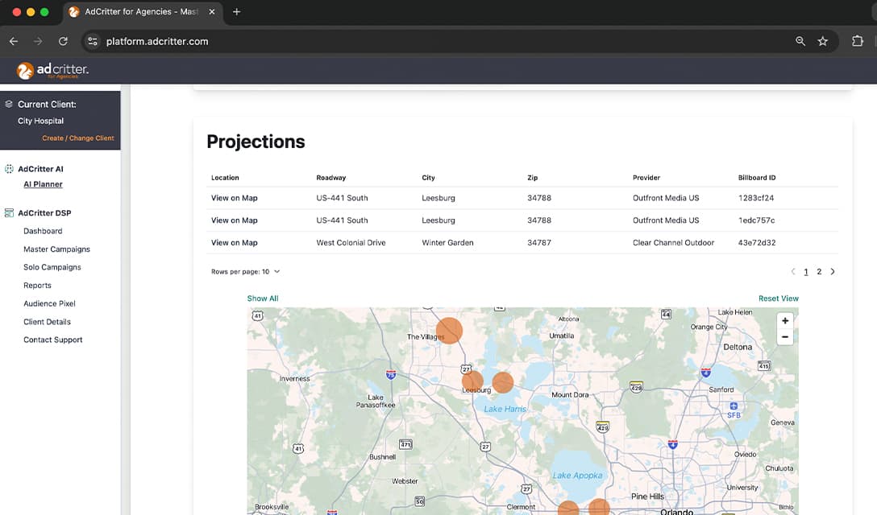
Task: Open the browser extensions puzzle icon
Action: pyautogui.click(x=857, y=41)
